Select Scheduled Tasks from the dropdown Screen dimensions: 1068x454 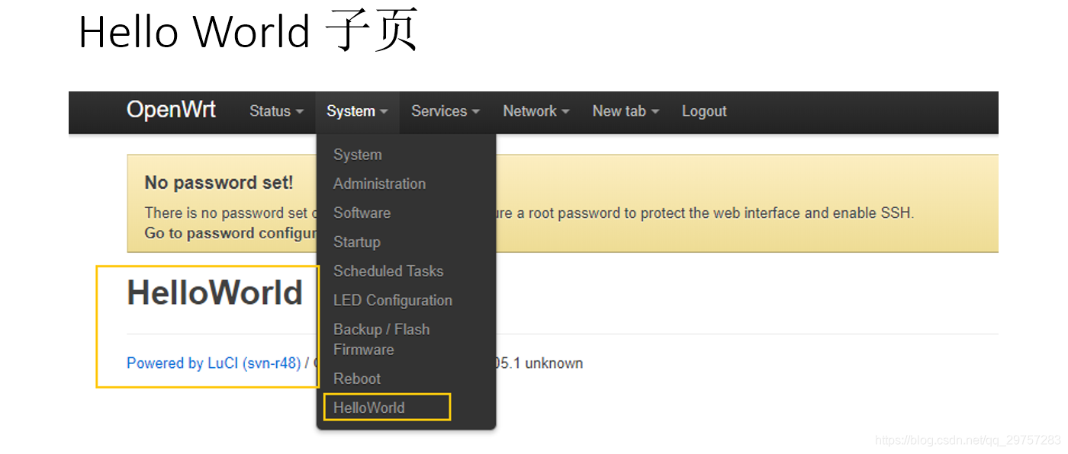(388, 270)
